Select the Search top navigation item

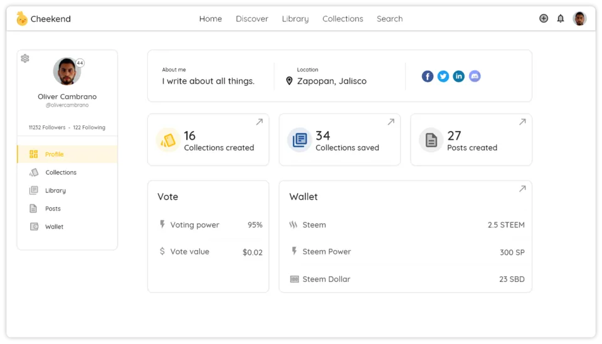389,19
